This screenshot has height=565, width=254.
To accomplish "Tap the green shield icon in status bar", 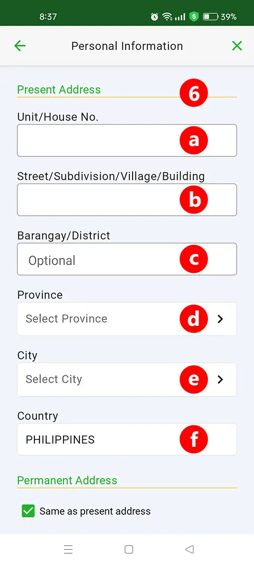I will pos(194,16).
